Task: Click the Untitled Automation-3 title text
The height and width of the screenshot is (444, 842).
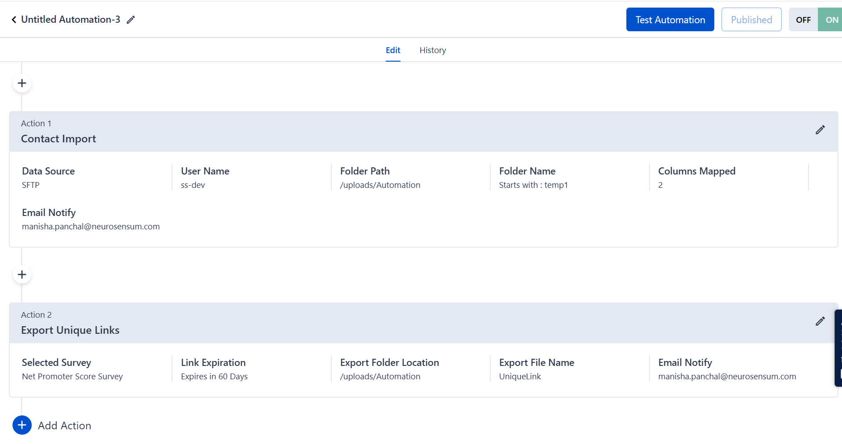Action: click(71, 20)
